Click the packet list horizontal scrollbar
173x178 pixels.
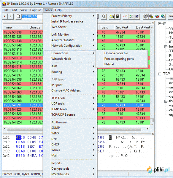click(x=76, y=129)
